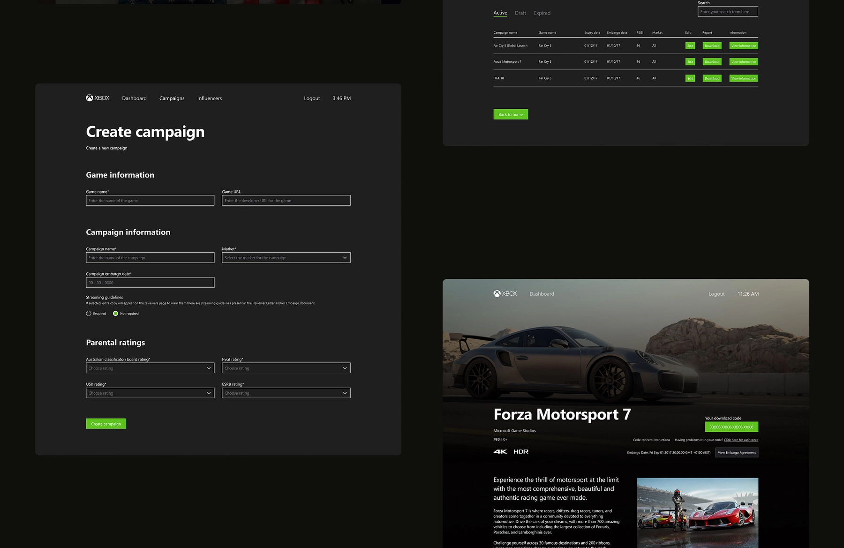Viewport: 844px width, 548px height.
Task: Switch to the Expired tab
Action: point(542,13)
